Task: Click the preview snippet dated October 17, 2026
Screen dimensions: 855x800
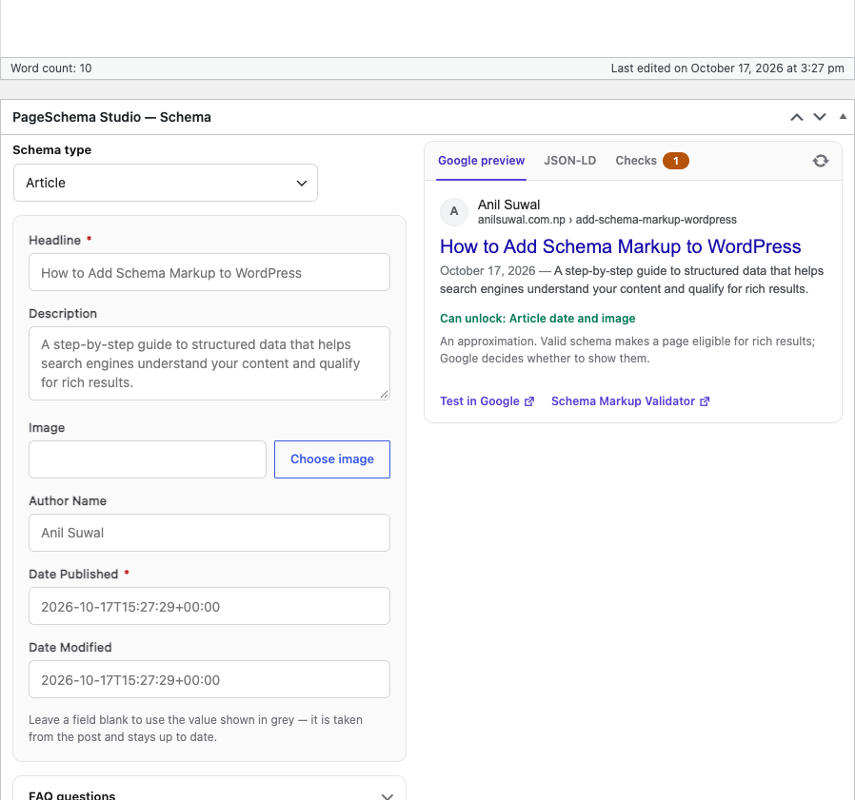Action: tap(632, 280)
